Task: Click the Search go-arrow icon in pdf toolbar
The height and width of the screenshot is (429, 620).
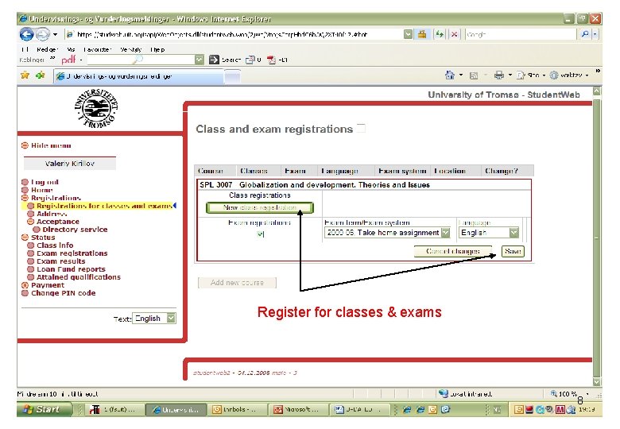Action: [x=214, y=60]
